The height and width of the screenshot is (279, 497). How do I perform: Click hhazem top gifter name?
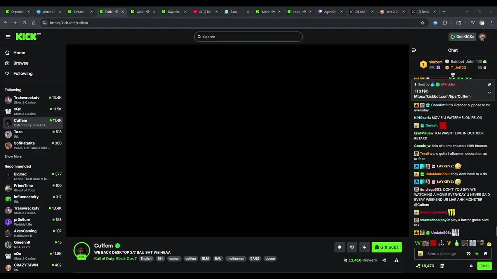[435, 62]
